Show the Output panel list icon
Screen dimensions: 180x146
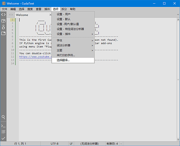coord(3,132)
